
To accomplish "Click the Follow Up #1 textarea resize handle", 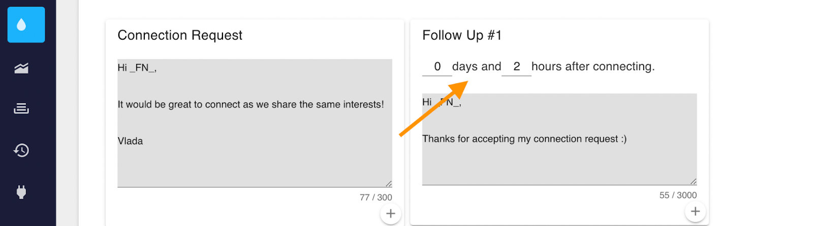I will click(694, 182).
